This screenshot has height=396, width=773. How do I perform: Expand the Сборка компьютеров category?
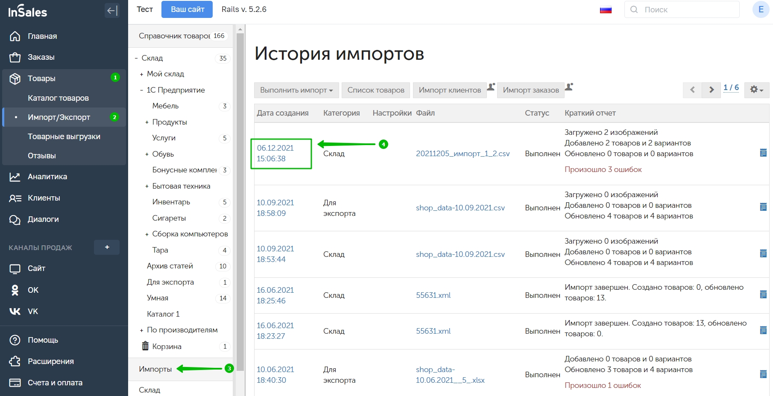(147, 234)
